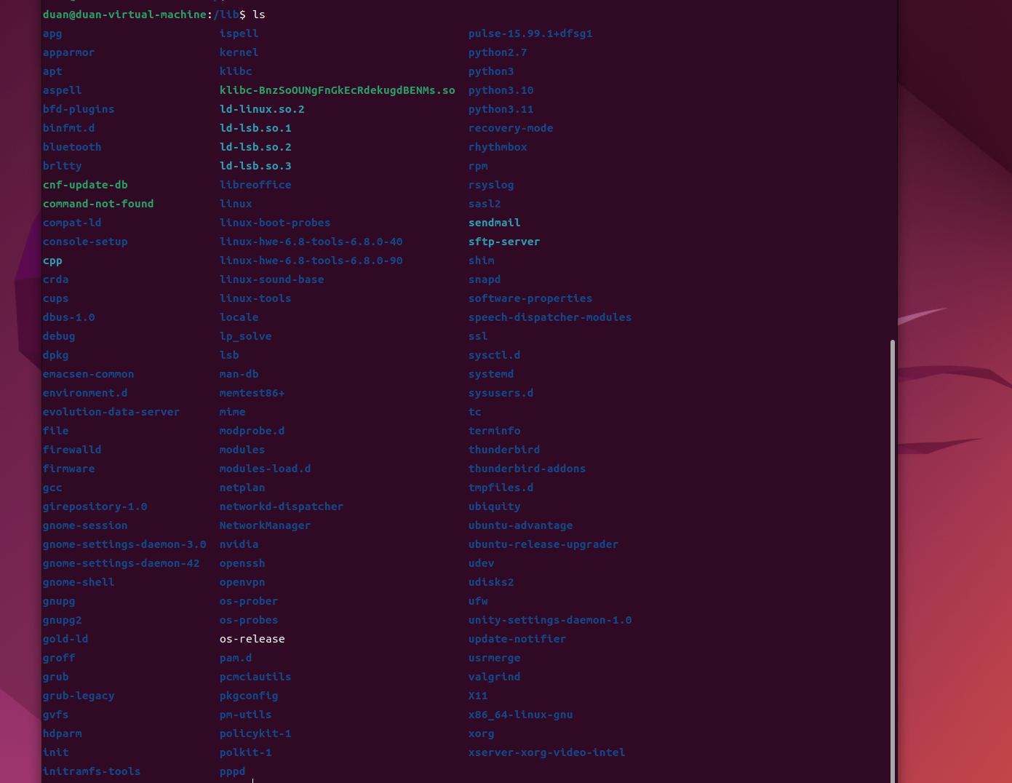The height and width of the screenshot is (783, 1012).
Task: Select the 'ld-lsb.so.3' entry
Action: 255,166
